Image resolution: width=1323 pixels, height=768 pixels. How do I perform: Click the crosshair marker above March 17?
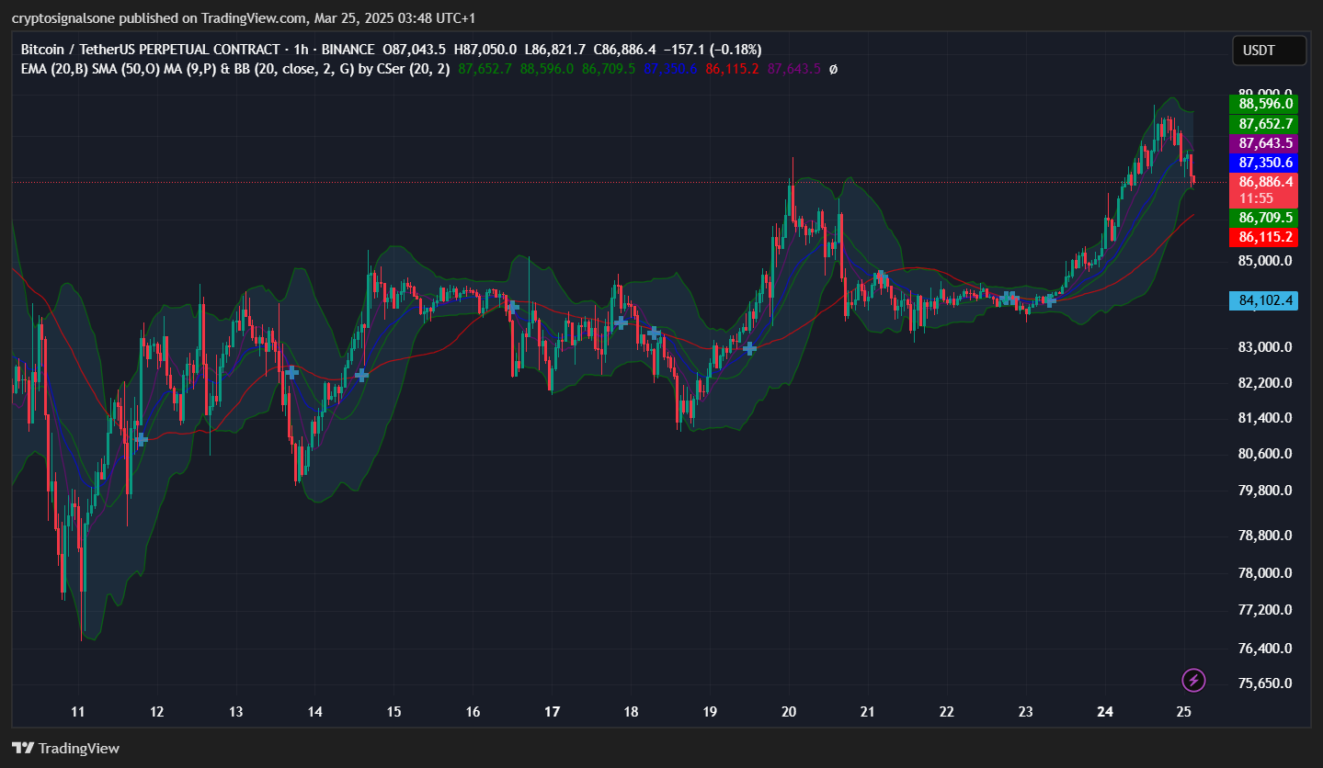coord(621,322)
